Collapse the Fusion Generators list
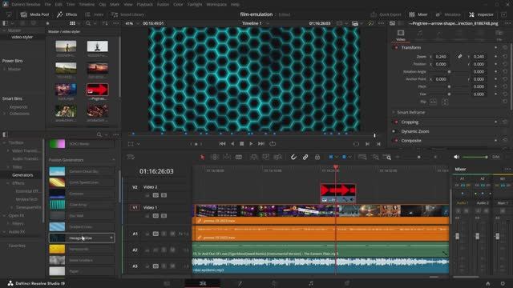The width and height of the screenshot is (513, 288). [113, 160]
